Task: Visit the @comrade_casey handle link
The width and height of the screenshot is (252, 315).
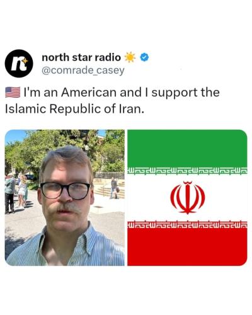Action: (x=83, y=71)
